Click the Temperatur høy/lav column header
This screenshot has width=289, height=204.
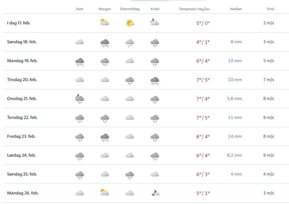(194, 9)
